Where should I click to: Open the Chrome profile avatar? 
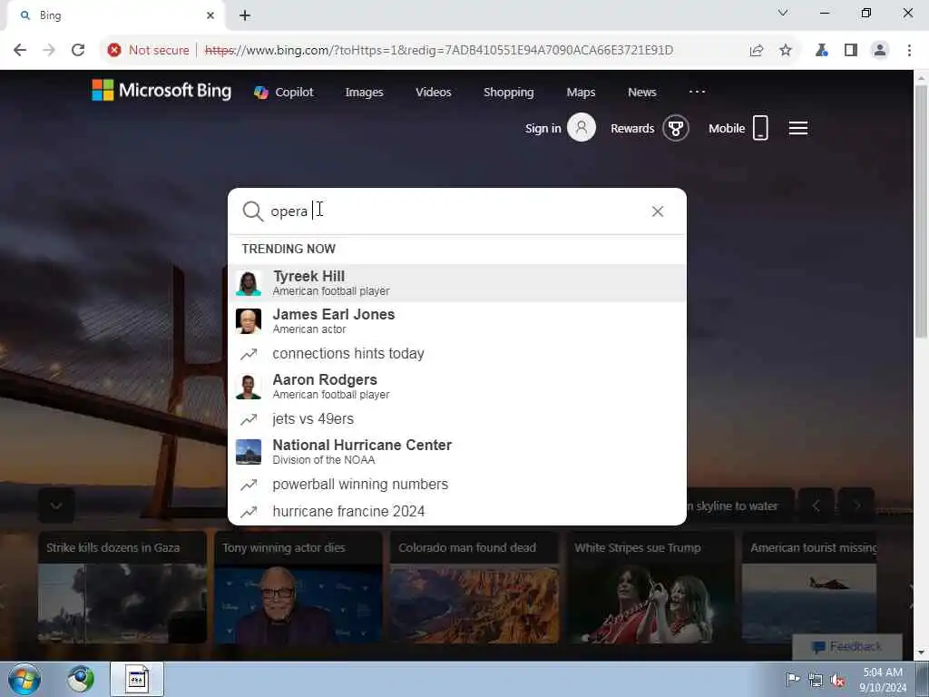click(x=880, y=51)
